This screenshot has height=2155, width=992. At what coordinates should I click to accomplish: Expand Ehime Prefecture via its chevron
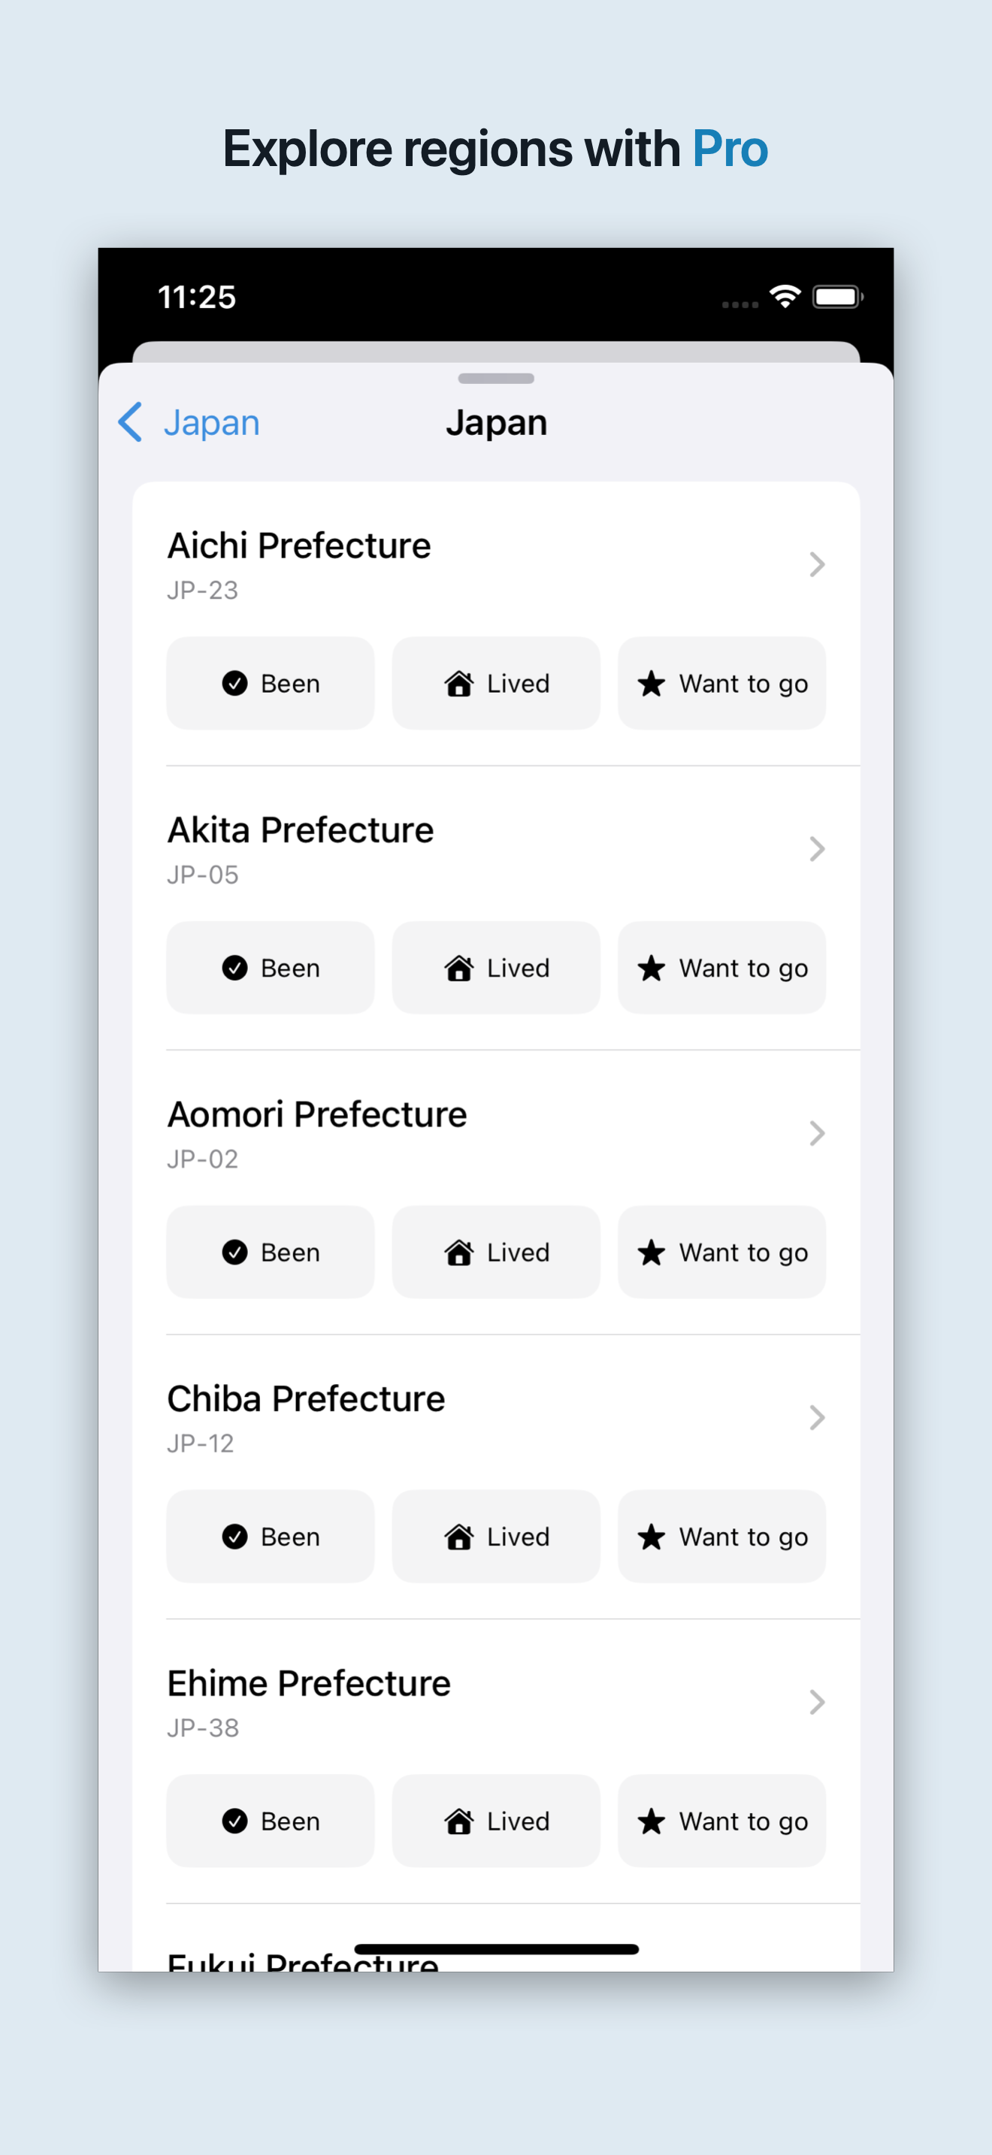(817, 1703)
